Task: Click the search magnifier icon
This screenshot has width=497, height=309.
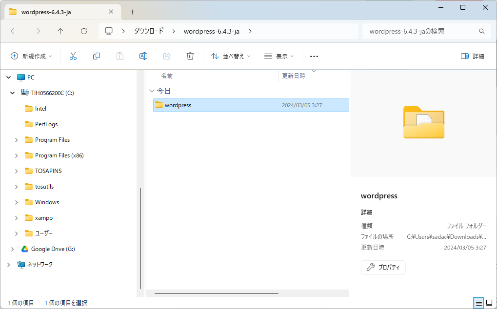Action: (x=482, y=31)
